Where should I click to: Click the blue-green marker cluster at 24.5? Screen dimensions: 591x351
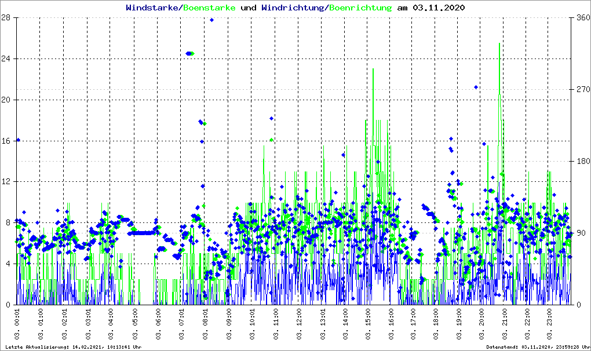pos(189,53)
